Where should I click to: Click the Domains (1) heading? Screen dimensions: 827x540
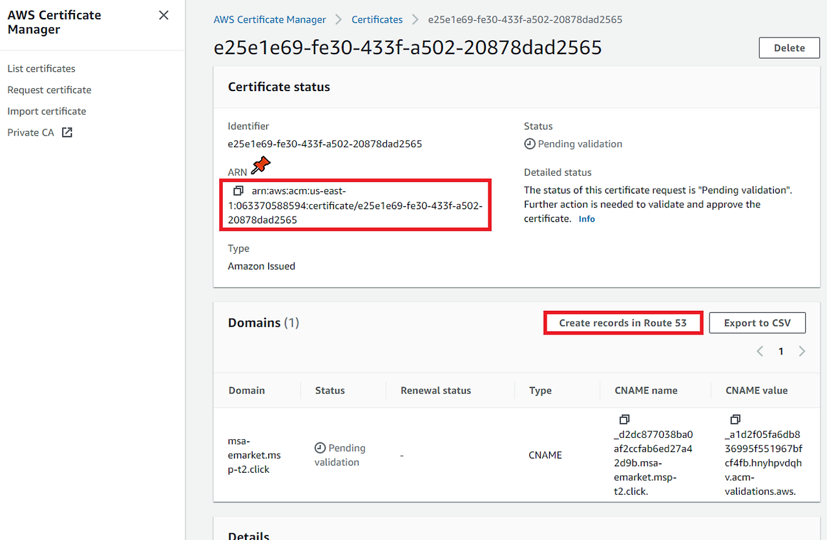pos(264,322)
